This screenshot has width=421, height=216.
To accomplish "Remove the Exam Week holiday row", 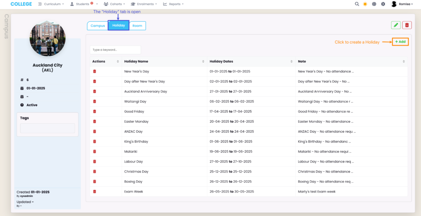I will point(95,191).
